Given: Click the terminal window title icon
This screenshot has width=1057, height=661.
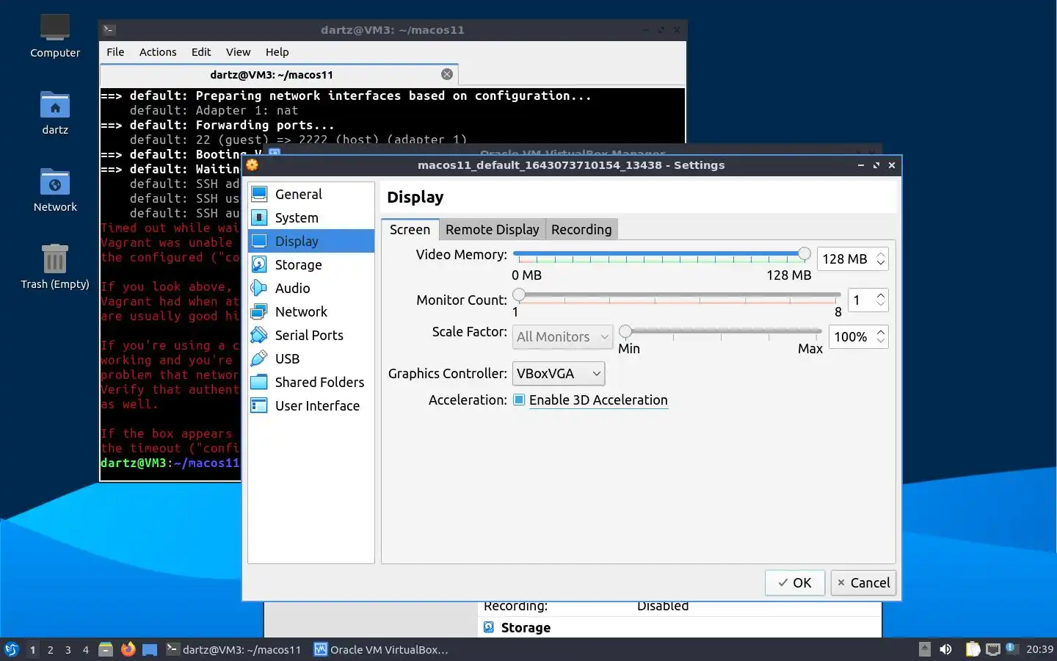Looking at the screenshot, I should coord(109,30).
